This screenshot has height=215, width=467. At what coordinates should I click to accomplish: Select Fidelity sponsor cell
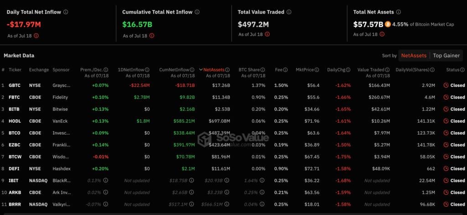pos(60,97)
